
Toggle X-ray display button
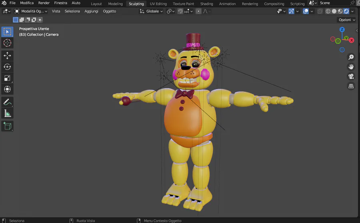[320, 11]
